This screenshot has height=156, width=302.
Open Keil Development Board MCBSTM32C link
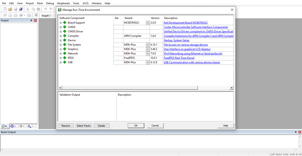pos(186,23)
